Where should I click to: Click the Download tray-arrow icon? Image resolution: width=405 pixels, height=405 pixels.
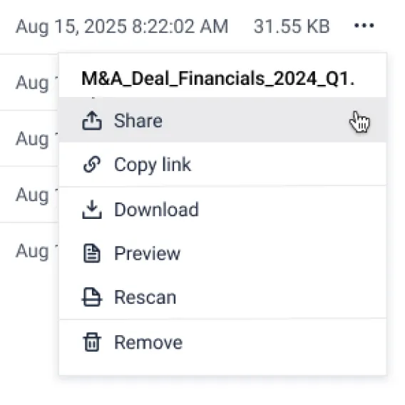[x=92, y=210]
